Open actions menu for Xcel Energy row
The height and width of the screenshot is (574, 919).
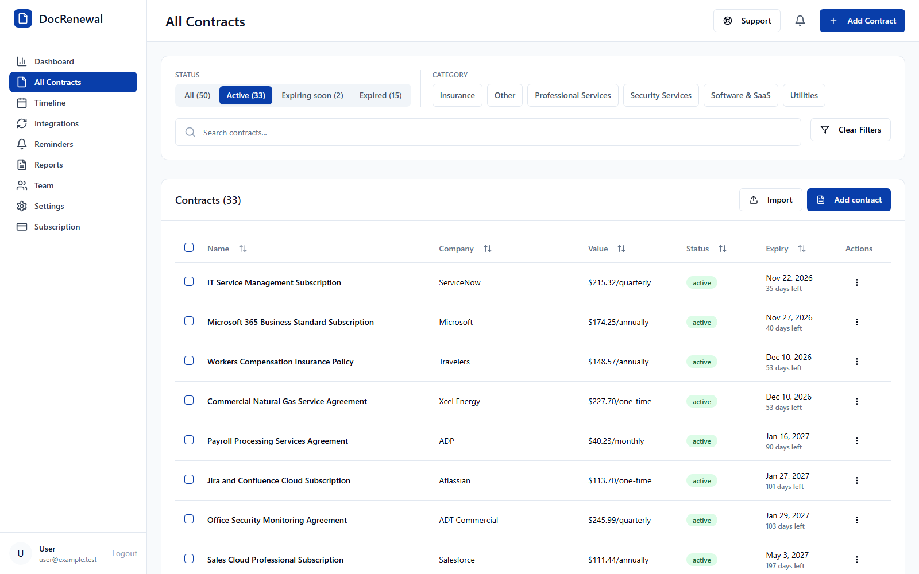coord(857,401)
